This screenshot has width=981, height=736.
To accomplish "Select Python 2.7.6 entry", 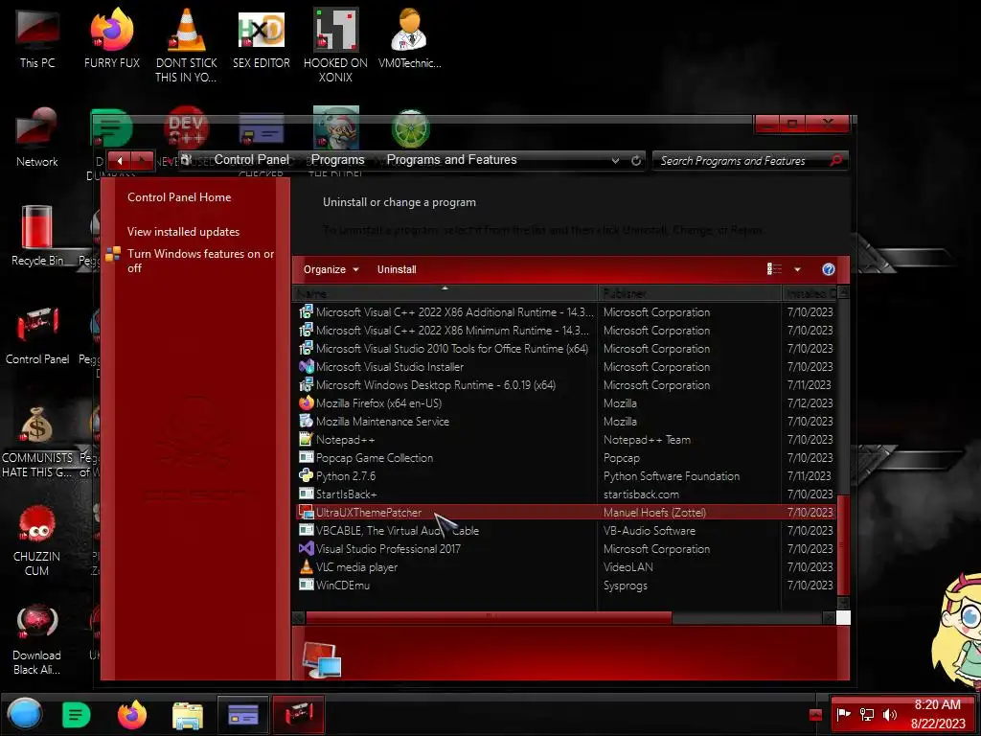I will click(x=566, y=475).
